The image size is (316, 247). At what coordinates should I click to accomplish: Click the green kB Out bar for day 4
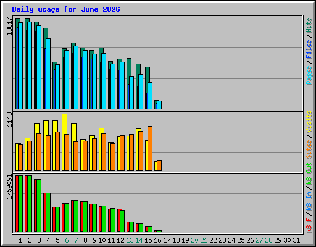click(48, 212)
